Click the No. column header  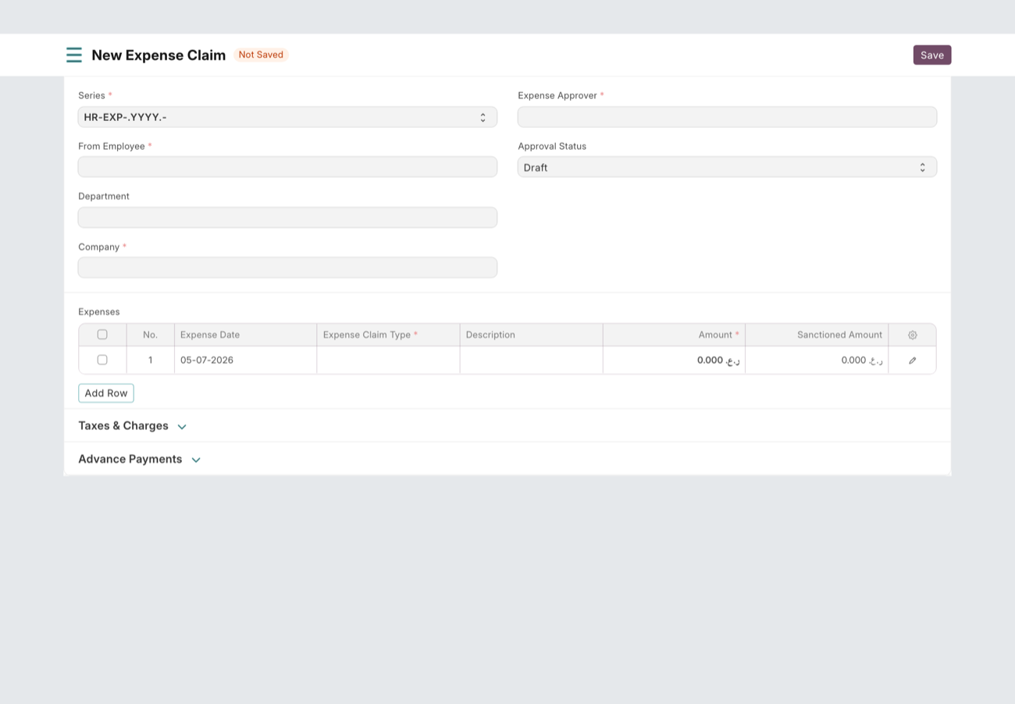[x=151, y=335]
